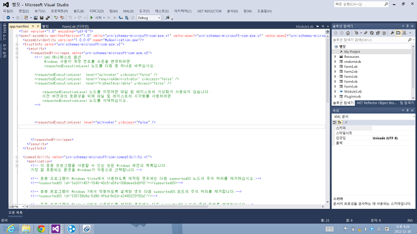Toggle alphabetical sort in Properties panel

(340, 122)
